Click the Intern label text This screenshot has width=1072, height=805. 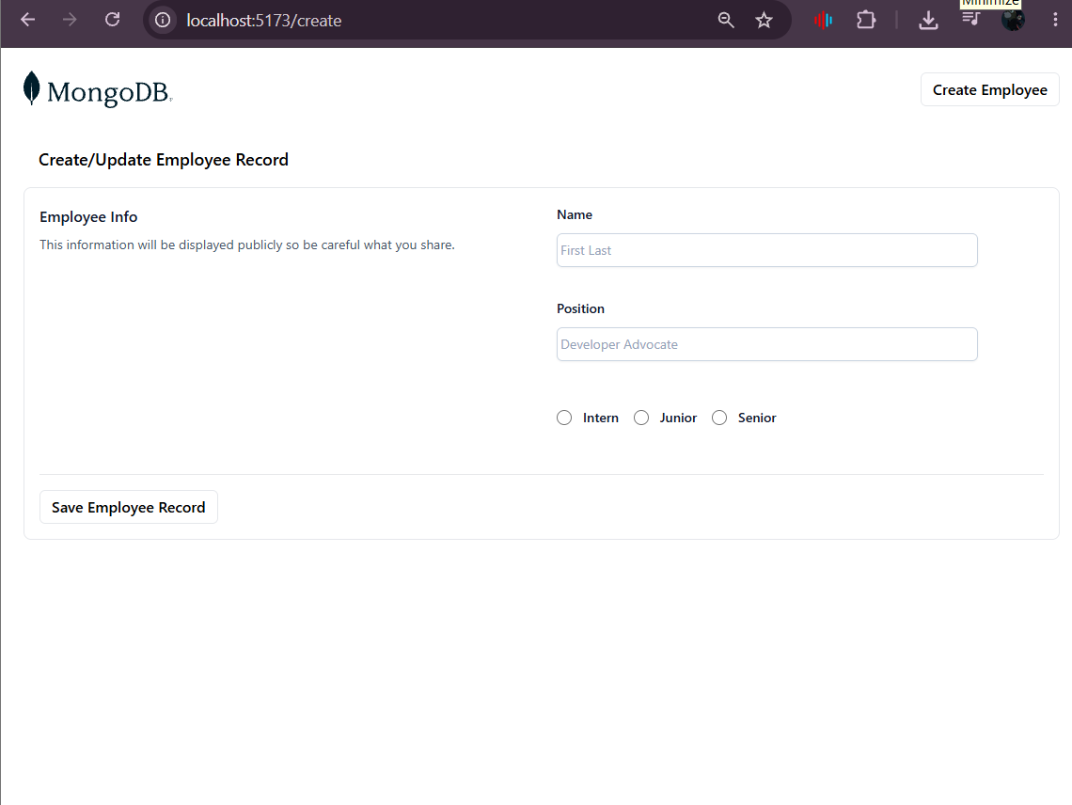[x=600, y=418]
